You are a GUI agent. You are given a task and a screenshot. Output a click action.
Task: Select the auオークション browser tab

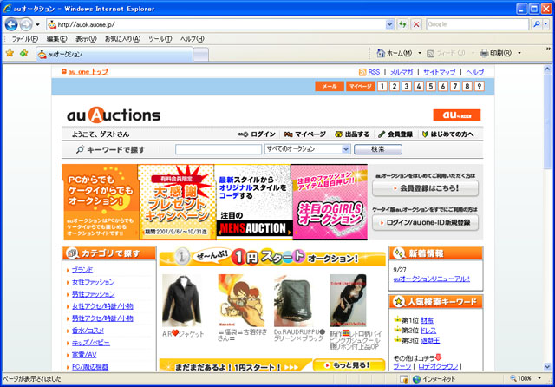pyautogui.click(x=114, y=54)
